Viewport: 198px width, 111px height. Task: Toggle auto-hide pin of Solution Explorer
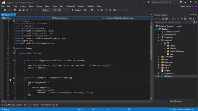(x=193, y=15)
